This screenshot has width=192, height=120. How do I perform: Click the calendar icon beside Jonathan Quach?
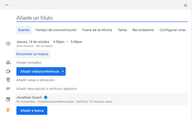point(8,99)
